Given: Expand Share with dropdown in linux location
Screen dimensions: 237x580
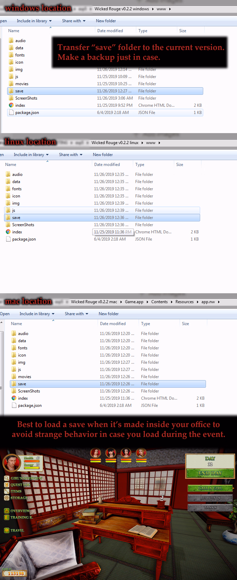Looking at the screenshot, I should [x=71, y=155].
